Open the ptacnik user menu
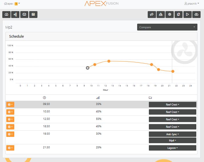 (192, 3)
